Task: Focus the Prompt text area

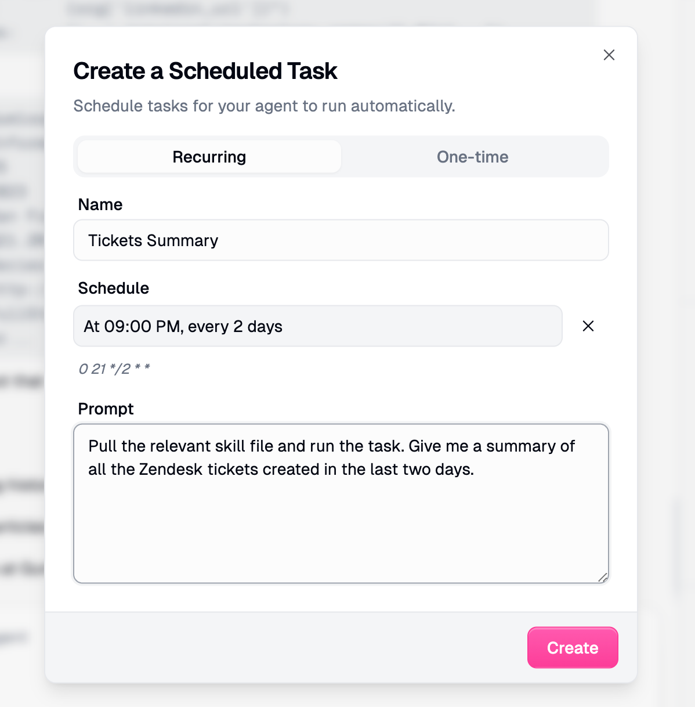Action: click(341, 503)
